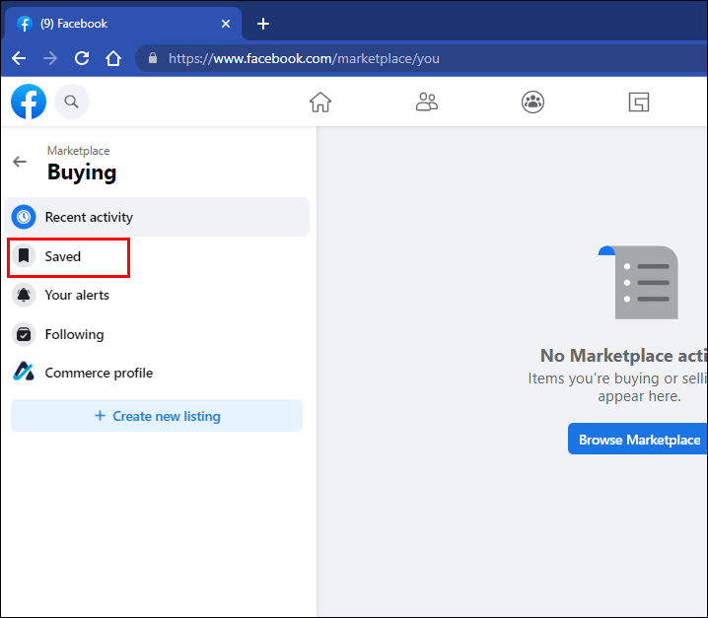
Task: Open the Facebook search icon
Action: point(72,101)
